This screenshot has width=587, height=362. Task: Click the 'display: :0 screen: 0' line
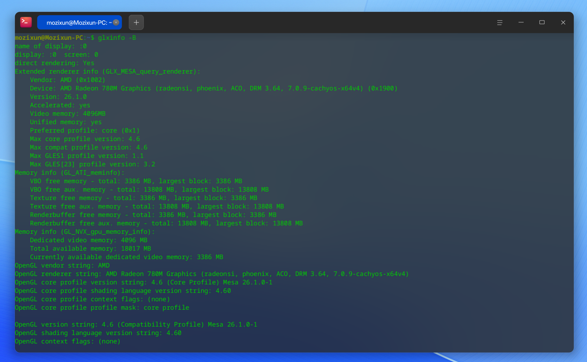pyautogui.click(x=57, y=55)
